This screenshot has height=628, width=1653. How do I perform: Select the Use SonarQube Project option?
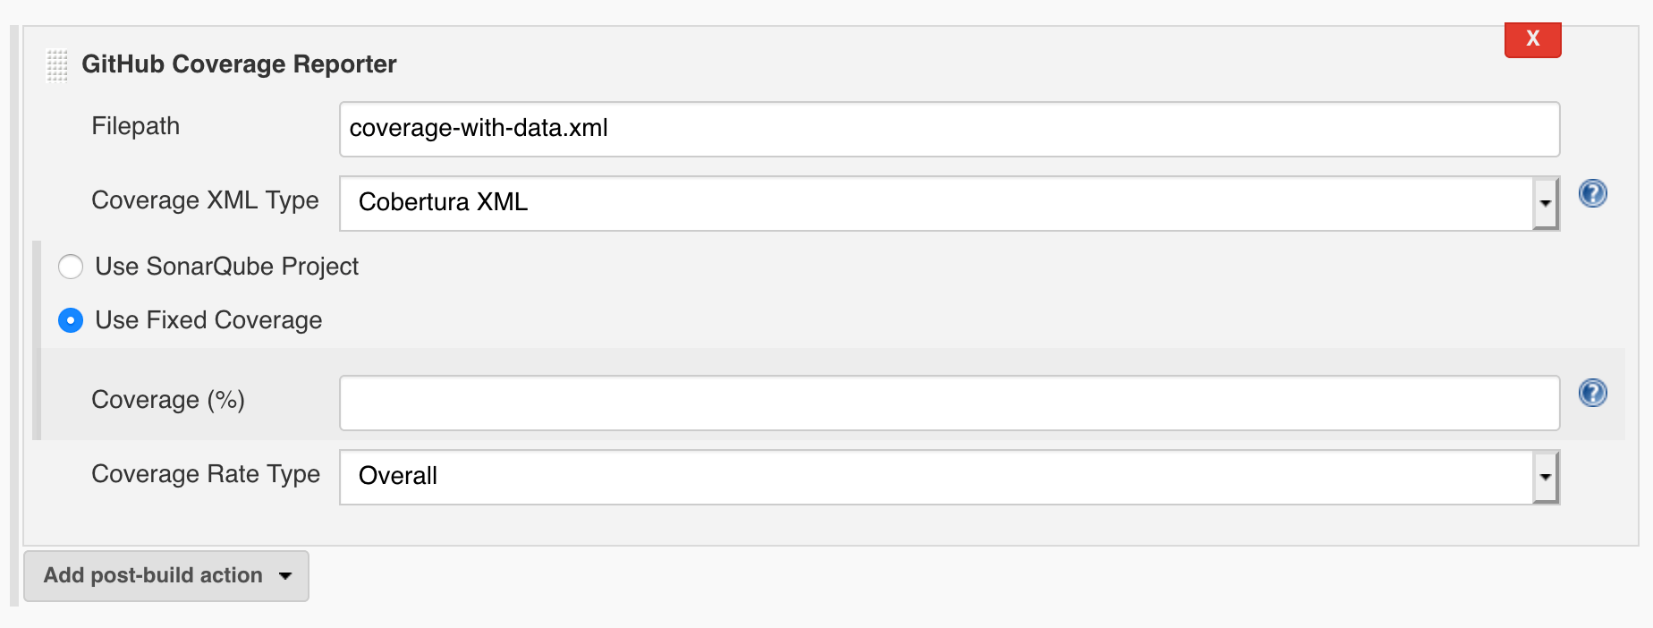coord(71,267)
